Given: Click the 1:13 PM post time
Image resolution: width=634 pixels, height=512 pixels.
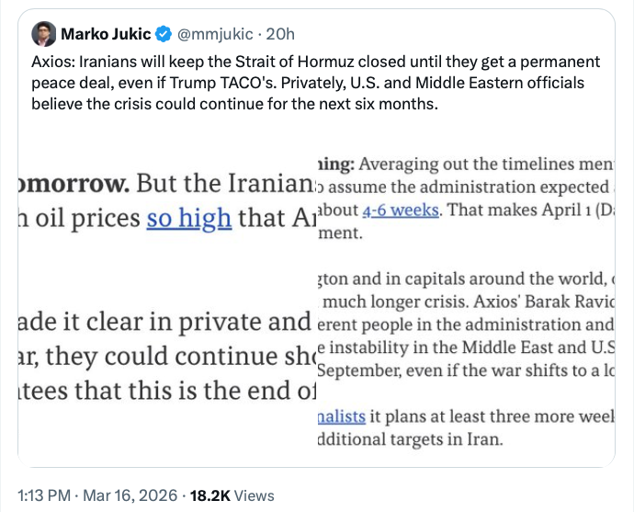Looking at the screenshot, I should click(x=47, y=494).
